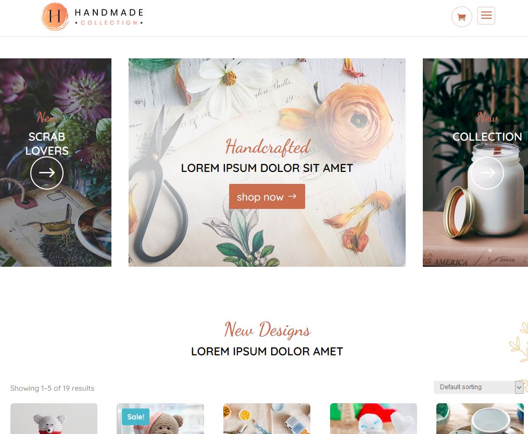Click the center floral scissors banner image
This screenshot has width=528, height=434.
[267, 163]
